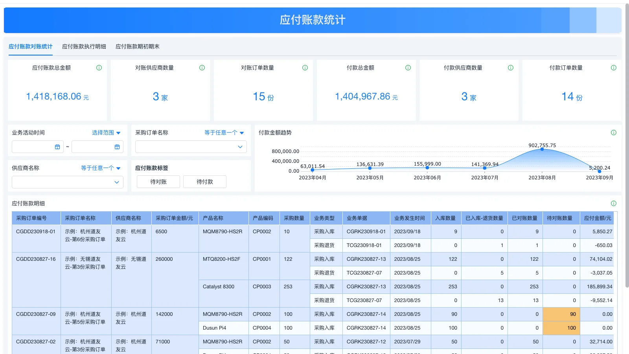Click 2023年08月 peak data point

click(x=542, y=149)
